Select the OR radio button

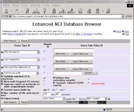(x=57, y=90)
